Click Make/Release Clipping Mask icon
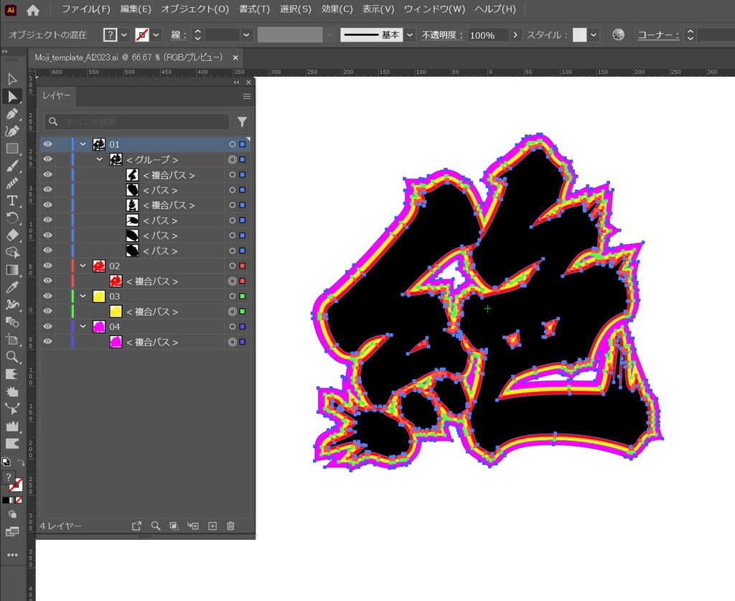 point(174,526)
